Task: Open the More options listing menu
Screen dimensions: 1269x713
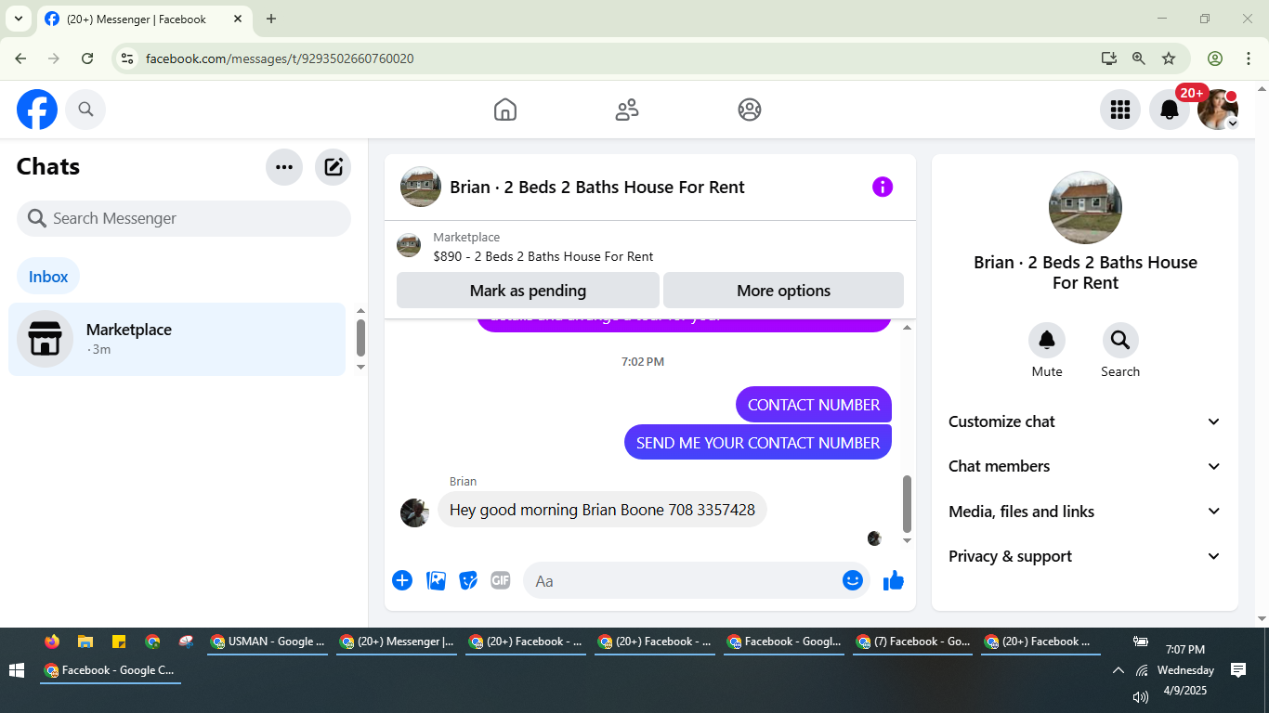Action: coord(783,291)
